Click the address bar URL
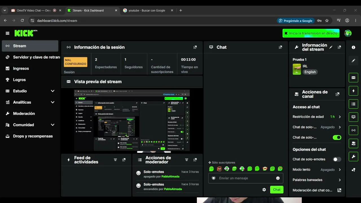 57,21
